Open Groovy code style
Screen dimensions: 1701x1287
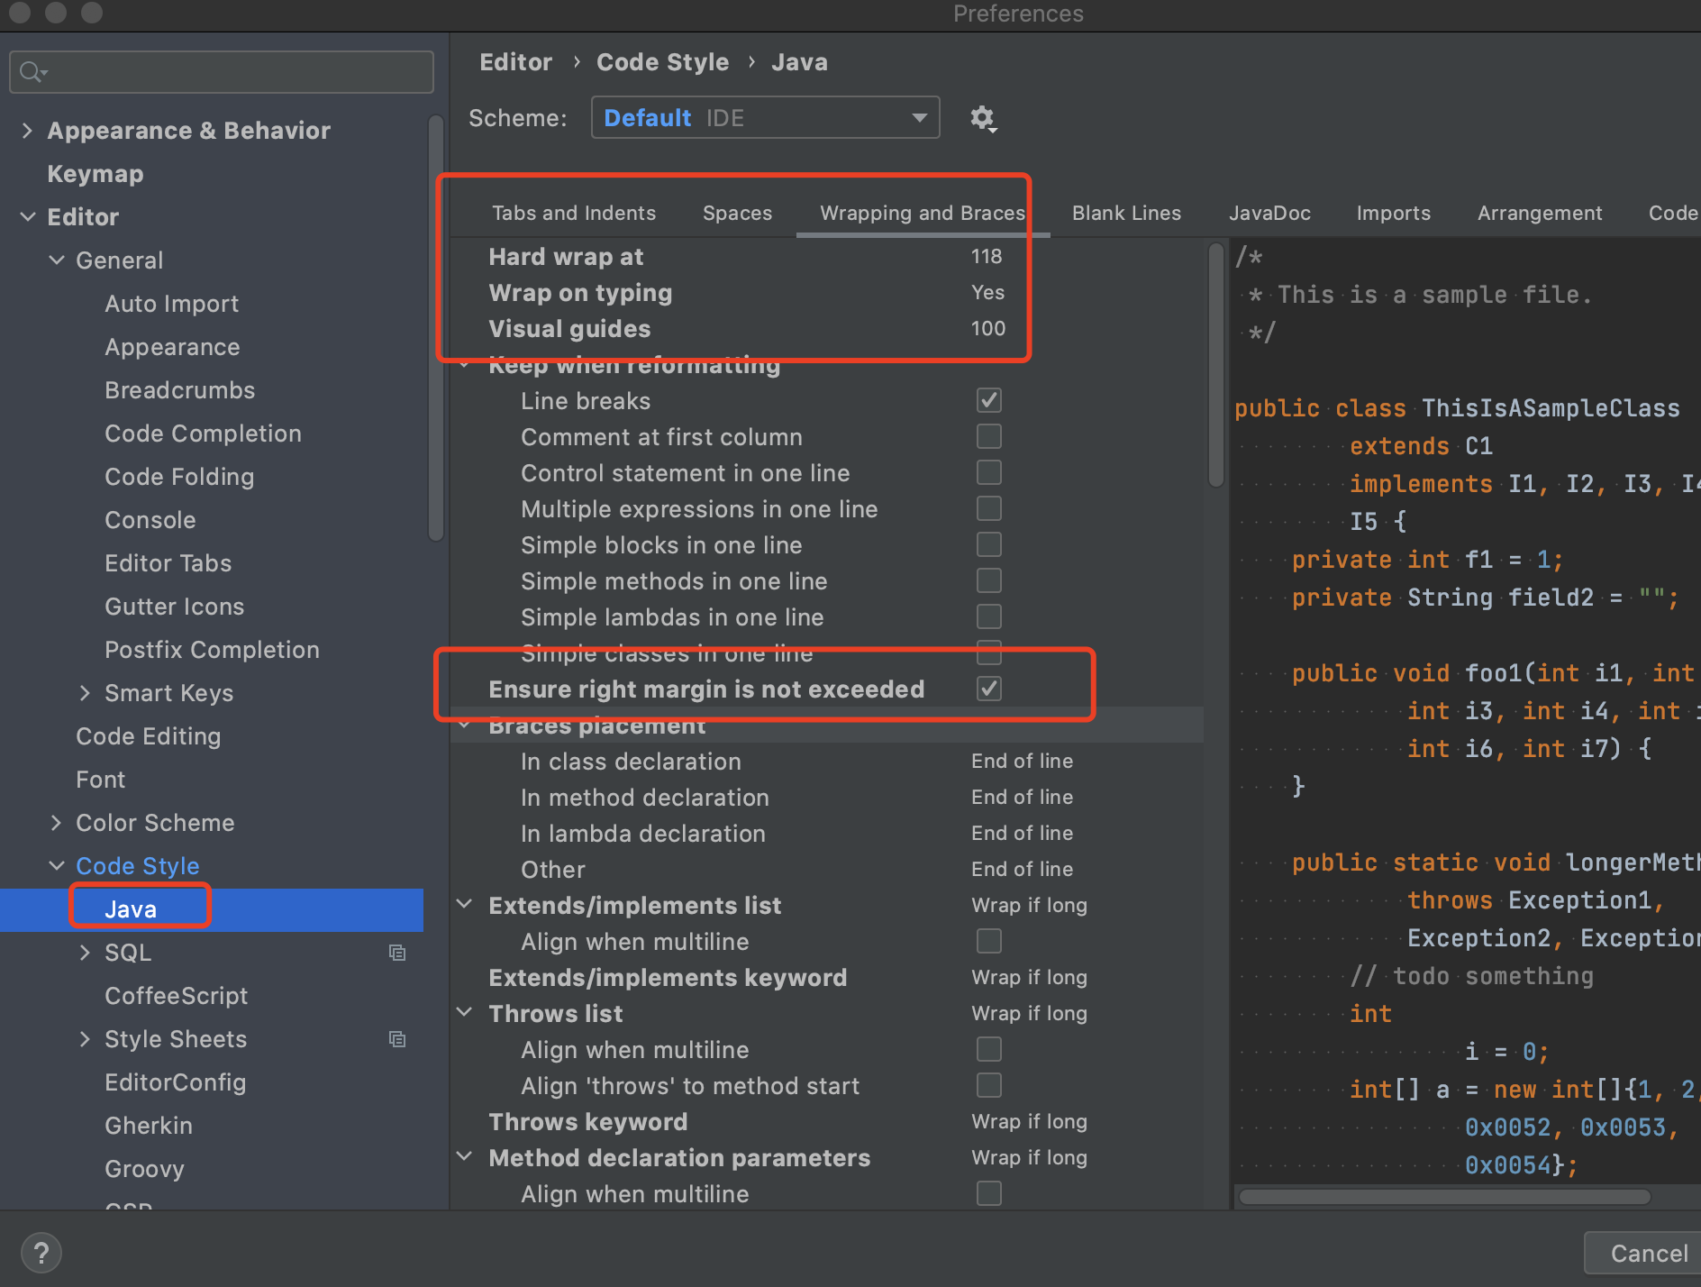tap(144, 1169)
